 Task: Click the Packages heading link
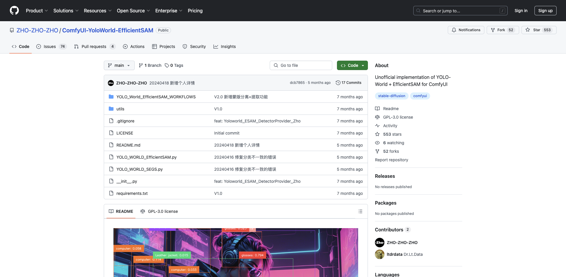(386, 203)
